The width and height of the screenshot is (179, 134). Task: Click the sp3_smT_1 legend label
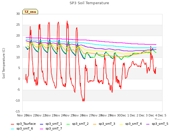[54, 124]
